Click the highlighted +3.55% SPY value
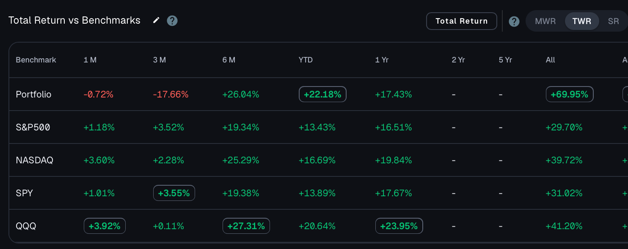This screenshot has height=249, width=628. [x=174, y=193]
